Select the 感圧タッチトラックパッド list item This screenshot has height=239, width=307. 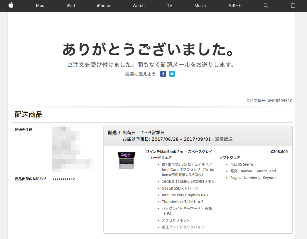(183, 227)
